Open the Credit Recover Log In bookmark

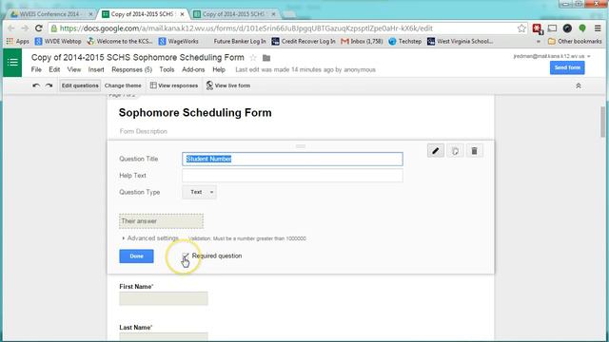click(304, 41)
